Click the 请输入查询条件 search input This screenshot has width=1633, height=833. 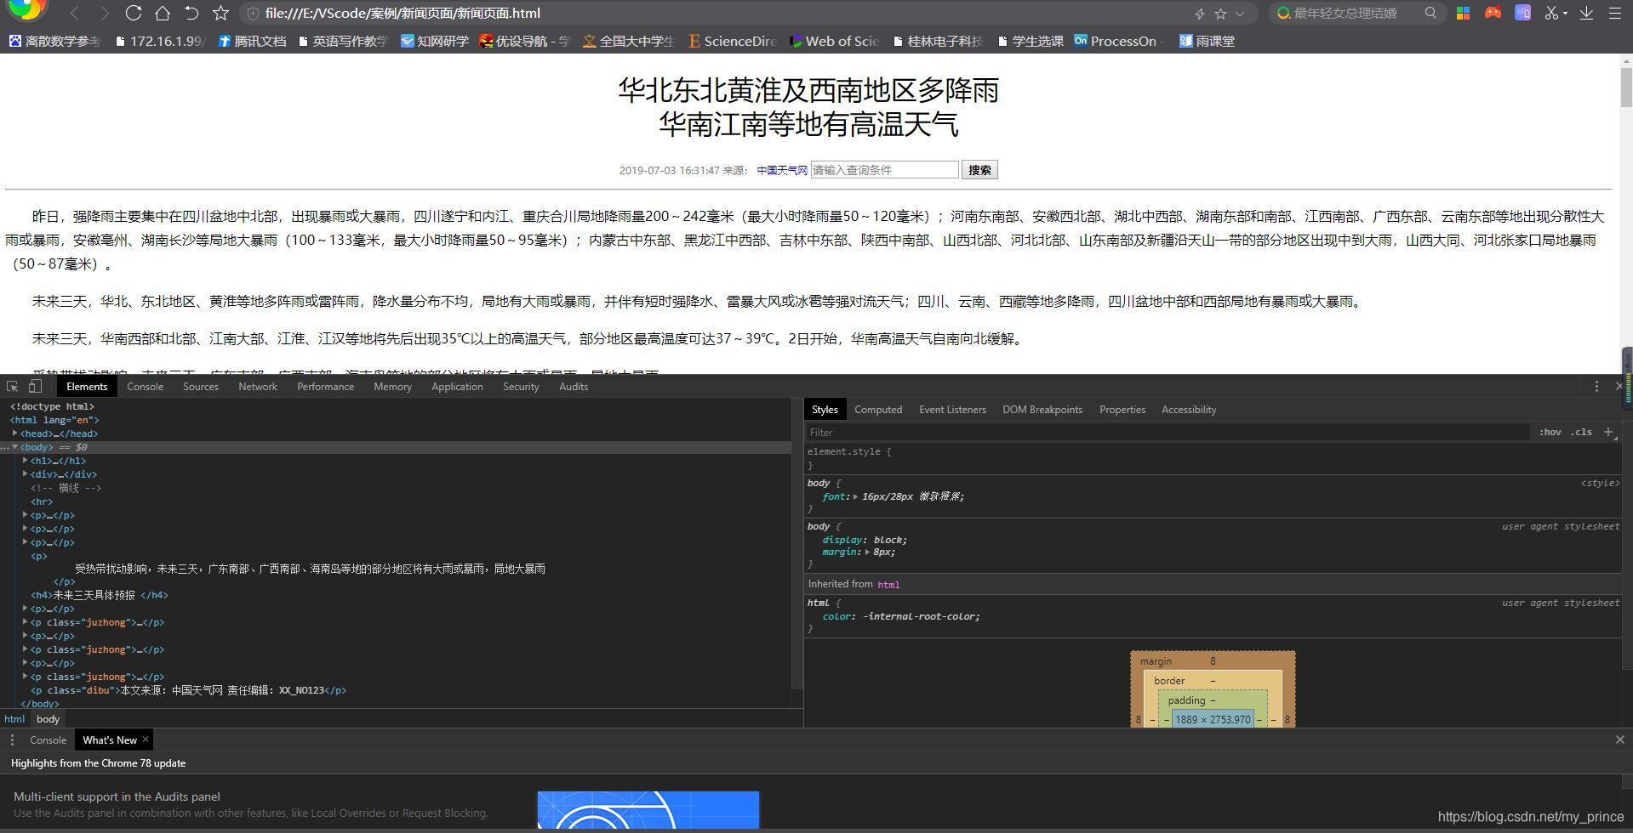pyautogui.click(x=884, y=170)
